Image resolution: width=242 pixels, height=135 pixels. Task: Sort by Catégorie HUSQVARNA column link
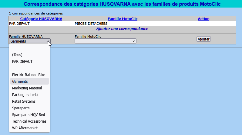[x=41, y=19]
